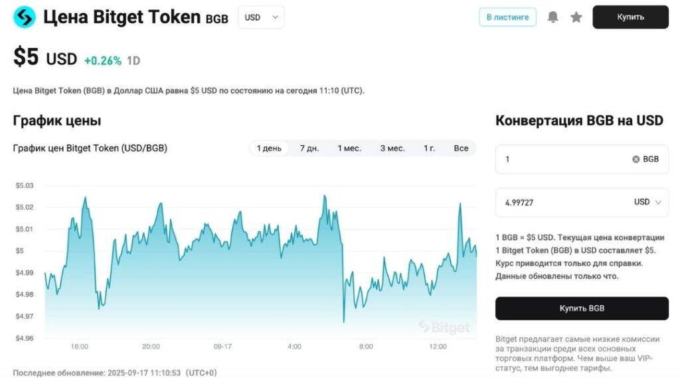Switch chart to 7 дн. range
This screenshot has height=378, width=680.
pyautogui.click(x=309, y=148)
